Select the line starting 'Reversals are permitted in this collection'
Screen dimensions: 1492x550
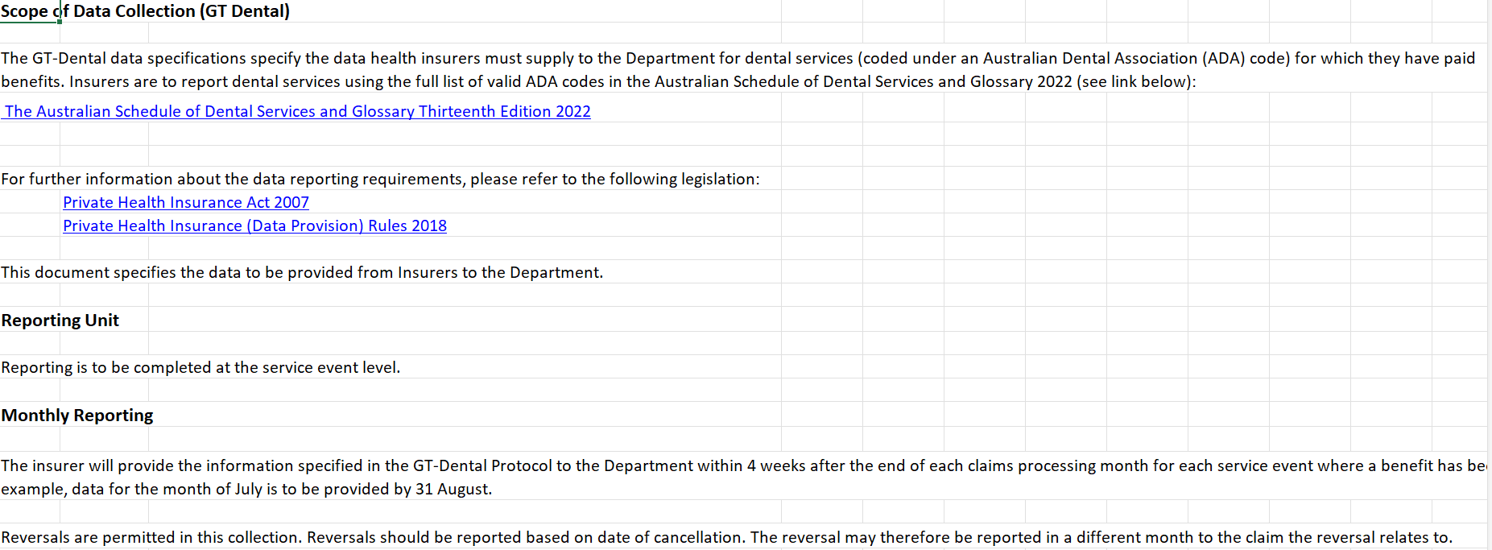pos(727,537)
